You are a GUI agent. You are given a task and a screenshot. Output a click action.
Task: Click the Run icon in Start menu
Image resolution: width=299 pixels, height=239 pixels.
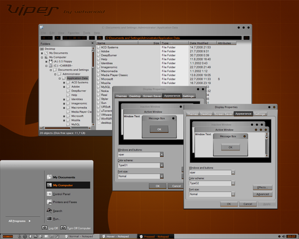click(49, 218)
